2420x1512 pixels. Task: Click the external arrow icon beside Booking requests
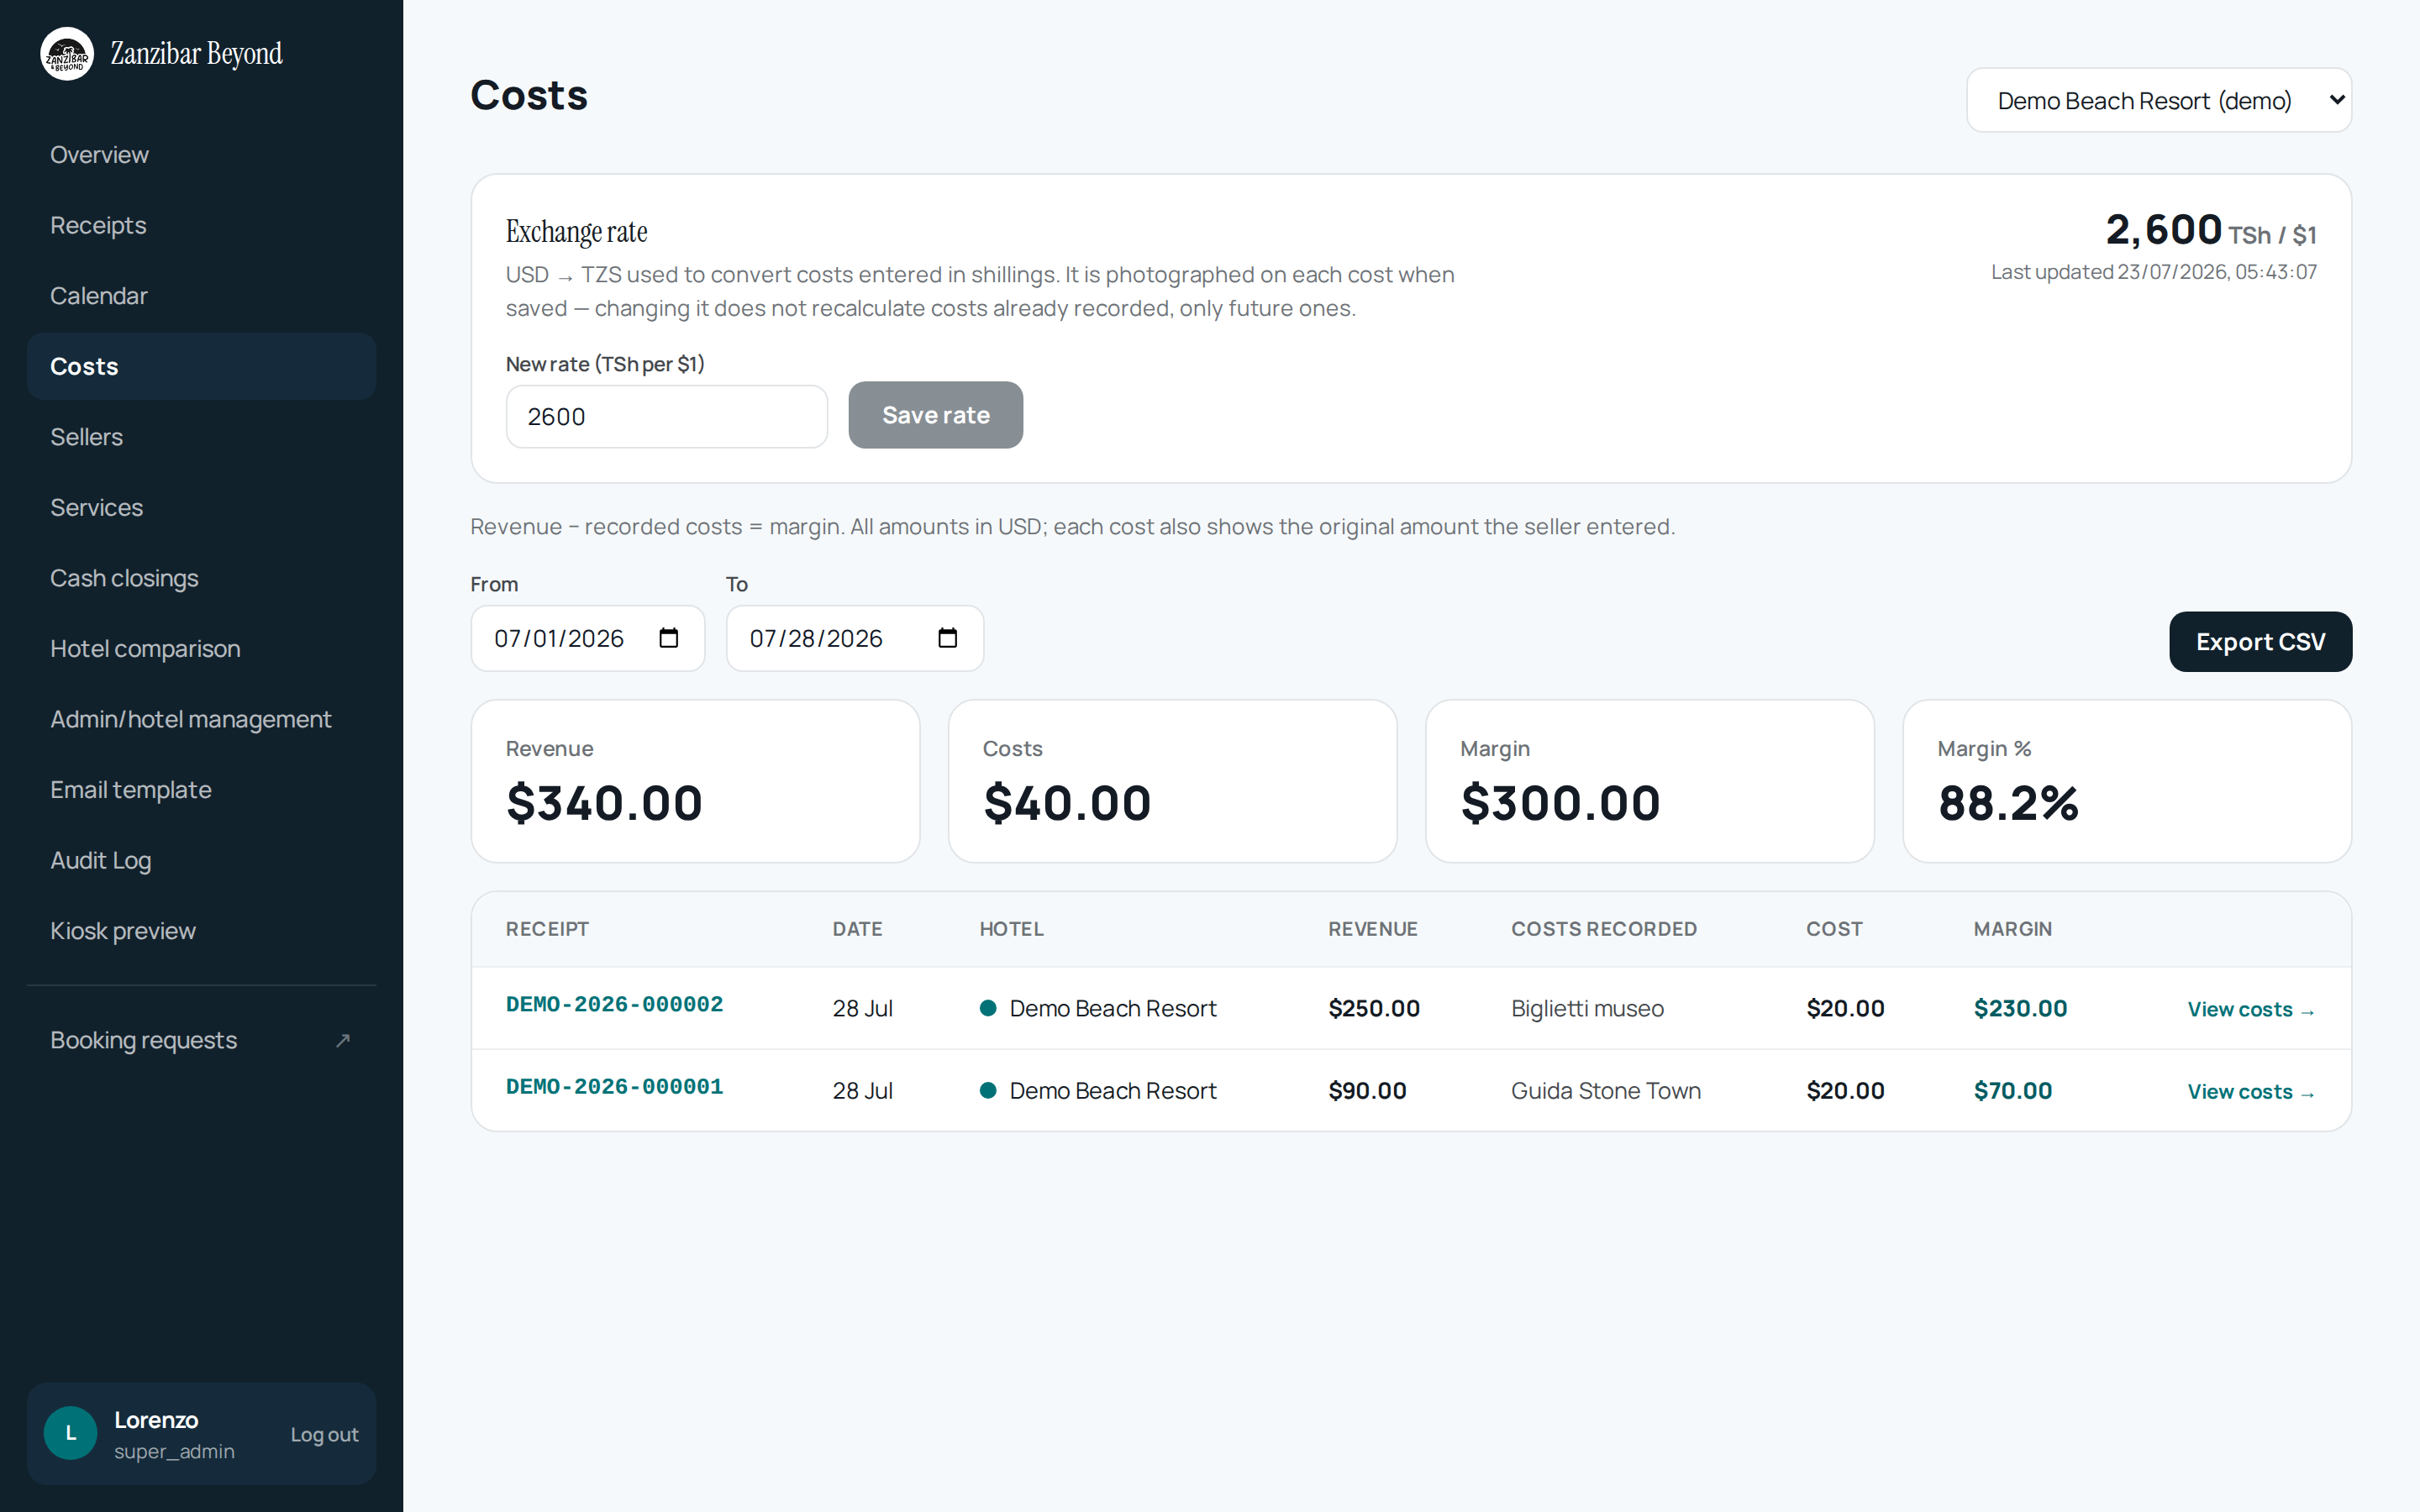(343, 1040)
